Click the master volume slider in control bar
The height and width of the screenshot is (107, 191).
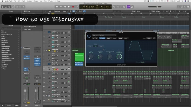pos(155,7)
